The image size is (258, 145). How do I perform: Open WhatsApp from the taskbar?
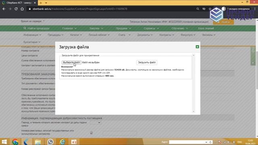(x=50, y=142)
